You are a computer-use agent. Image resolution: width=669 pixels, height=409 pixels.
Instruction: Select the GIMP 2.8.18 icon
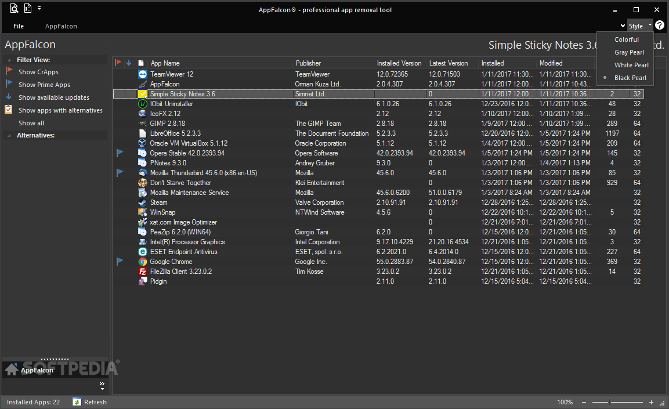(143, 123)
